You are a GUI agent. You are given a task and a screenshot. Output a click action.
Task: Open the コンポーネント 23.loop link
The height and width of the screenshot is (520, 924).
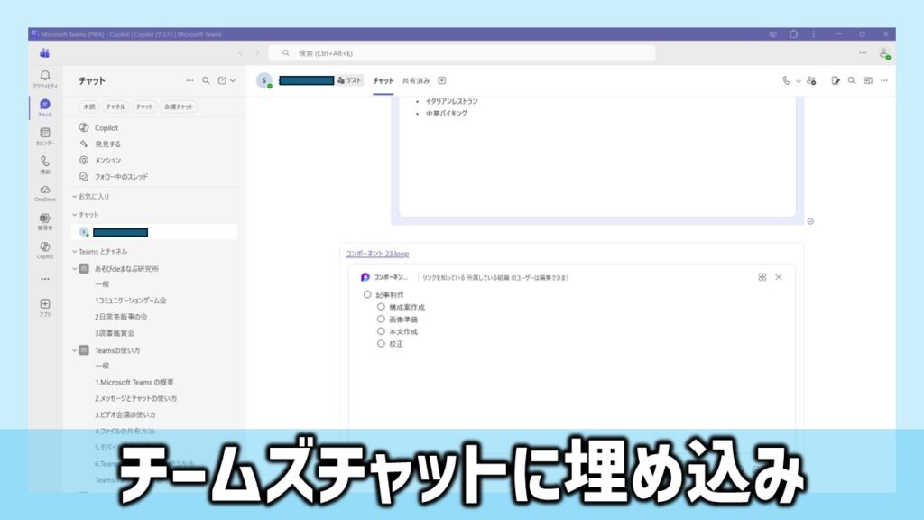tap(377, 254)
